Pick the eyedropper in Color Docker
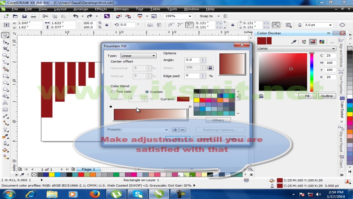 tap(294, 42)
